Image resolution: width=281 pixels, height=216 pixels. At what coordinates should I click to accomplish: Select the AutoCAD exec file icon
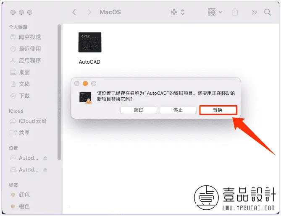point(90,42)
